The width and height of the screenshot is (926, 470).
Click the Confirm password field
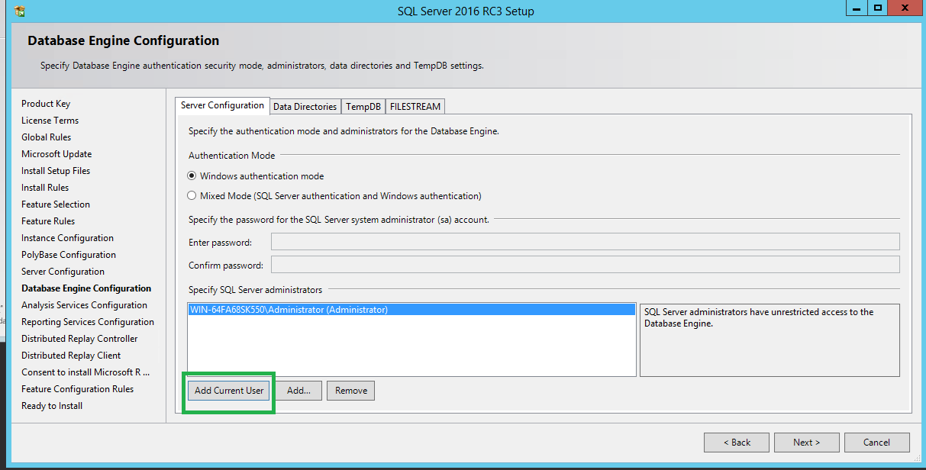click(585, 265)
